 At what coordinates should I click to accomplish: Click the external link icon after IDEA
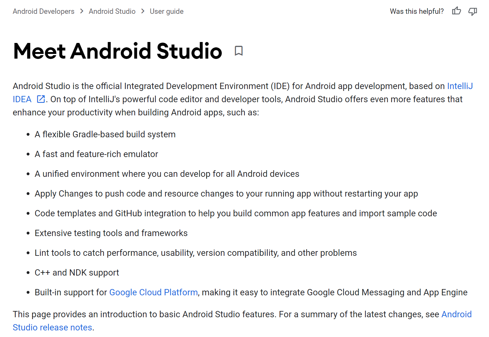41,99
